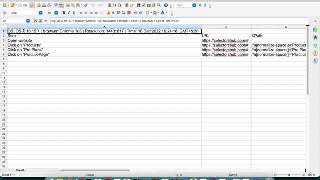
Task: Click the Delete Decimal Place icon
Action: 129,13
